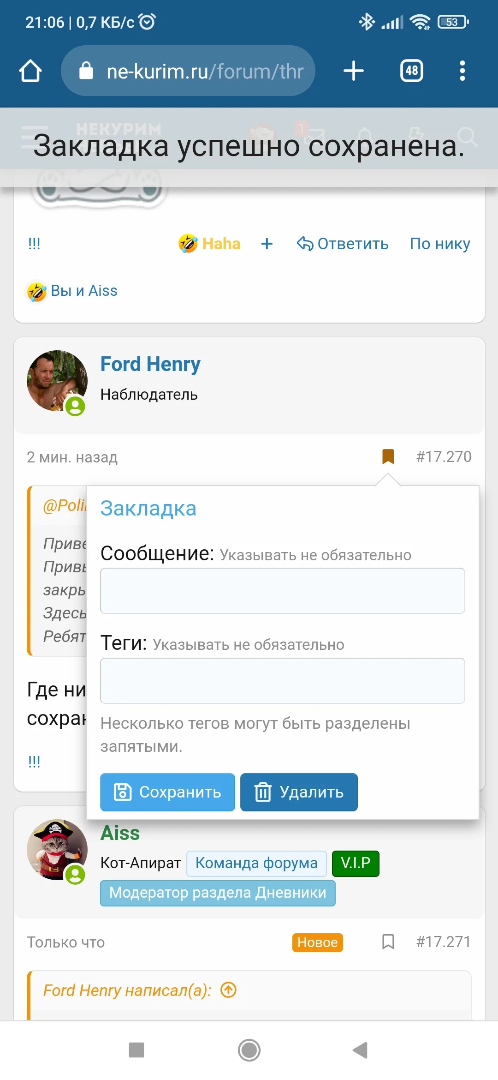Tap the browser home icon

coord(30,71)
